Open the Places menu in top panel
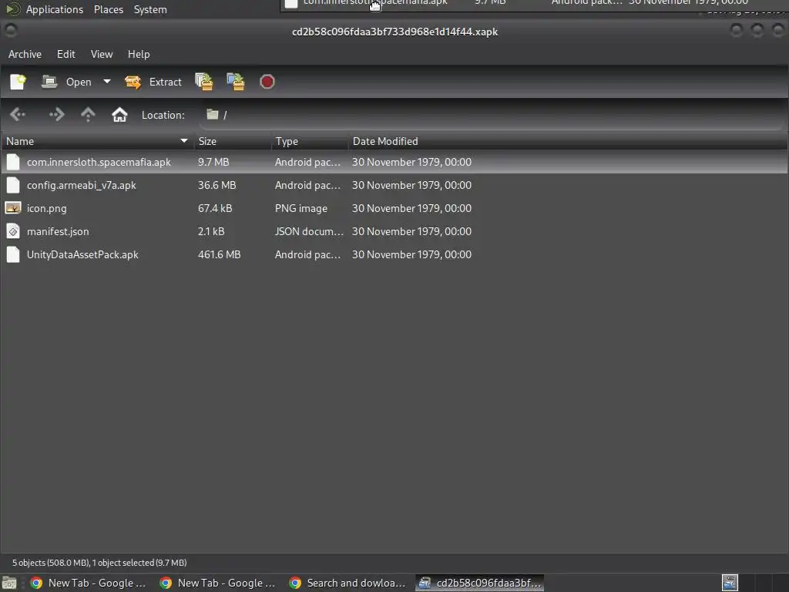The image size is (789, 592). coord(108,9)
